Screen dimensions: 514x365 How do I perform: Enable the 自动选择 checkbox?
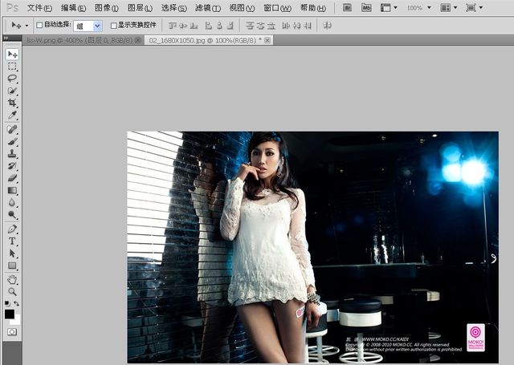click(x=39, y=25)
